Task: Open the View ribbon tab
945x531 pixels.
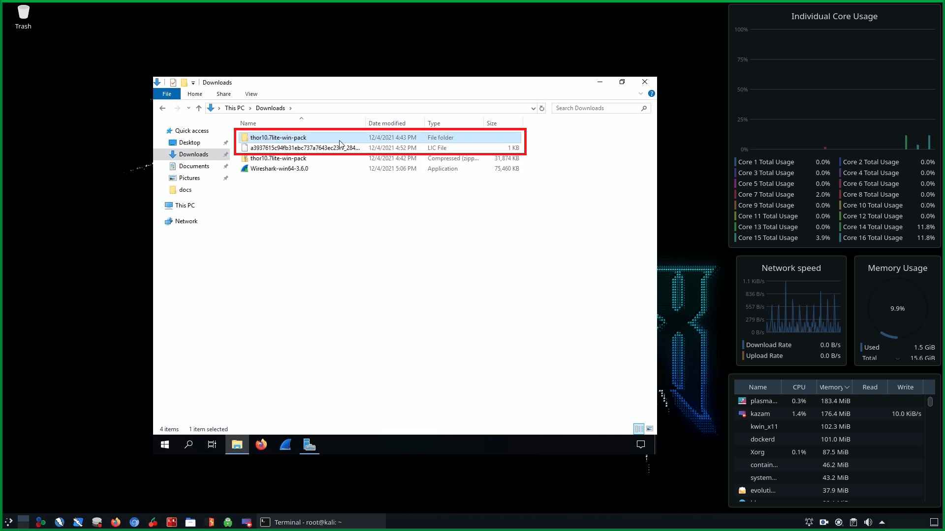Action: pos(251,94)
